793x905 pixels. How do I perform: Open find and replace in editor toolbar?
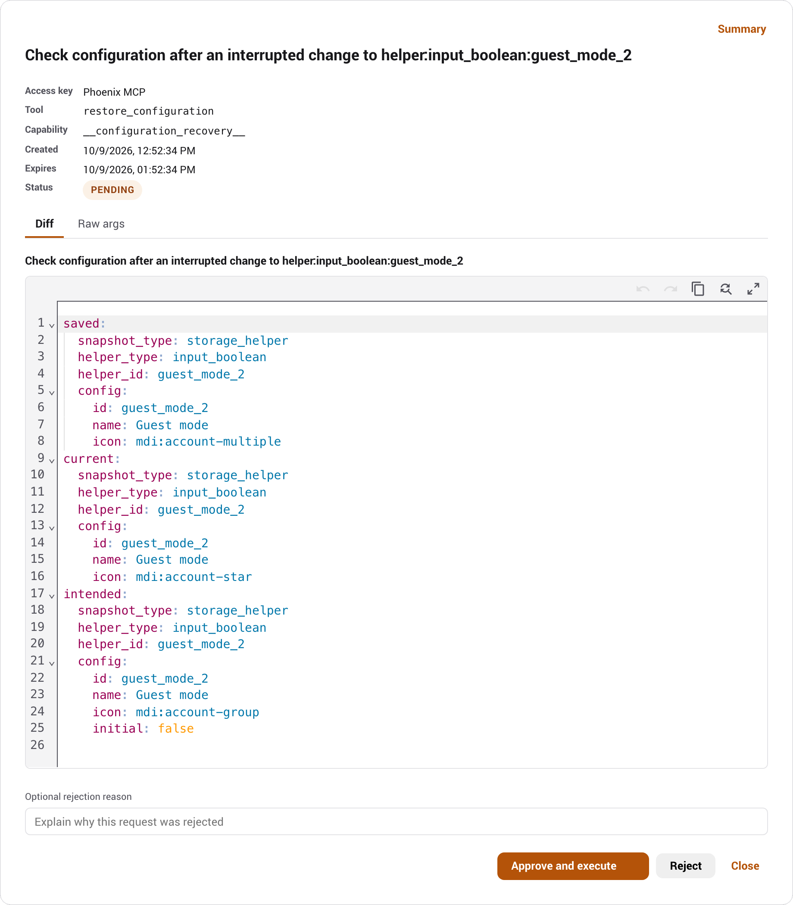(726, 289)
